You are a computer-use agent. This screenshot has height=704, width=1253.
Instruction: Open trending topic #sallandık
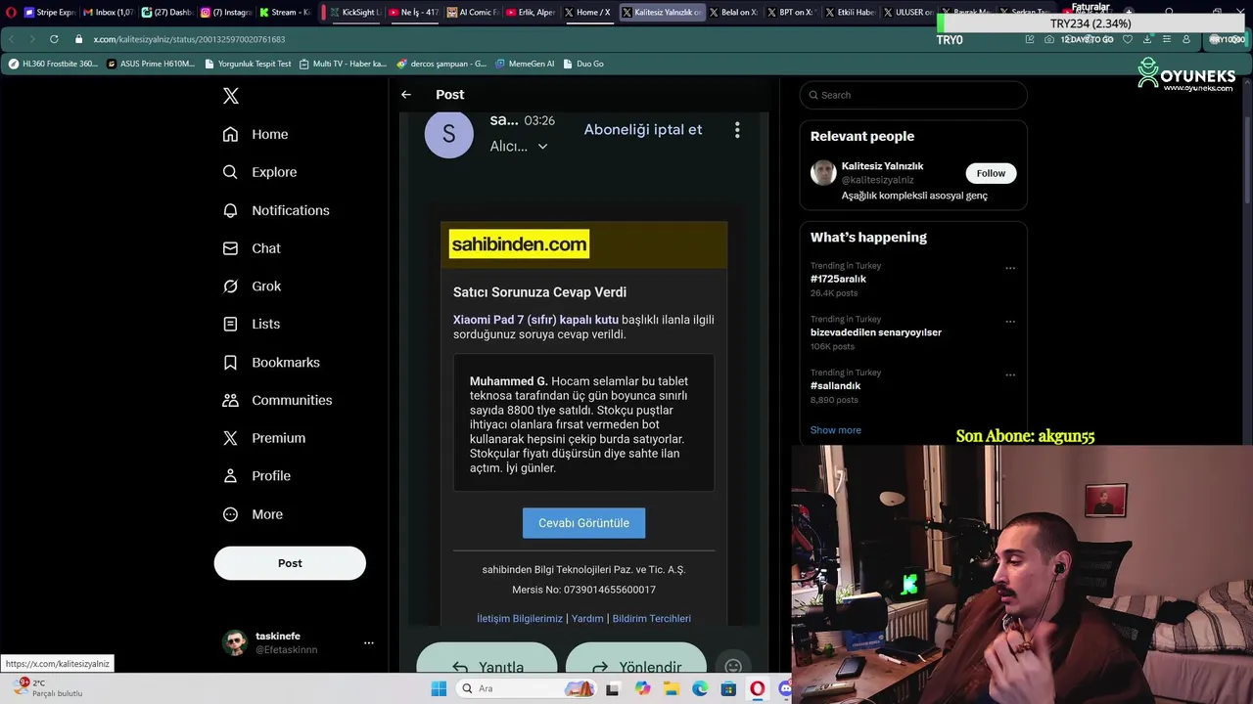coord(835,386)
